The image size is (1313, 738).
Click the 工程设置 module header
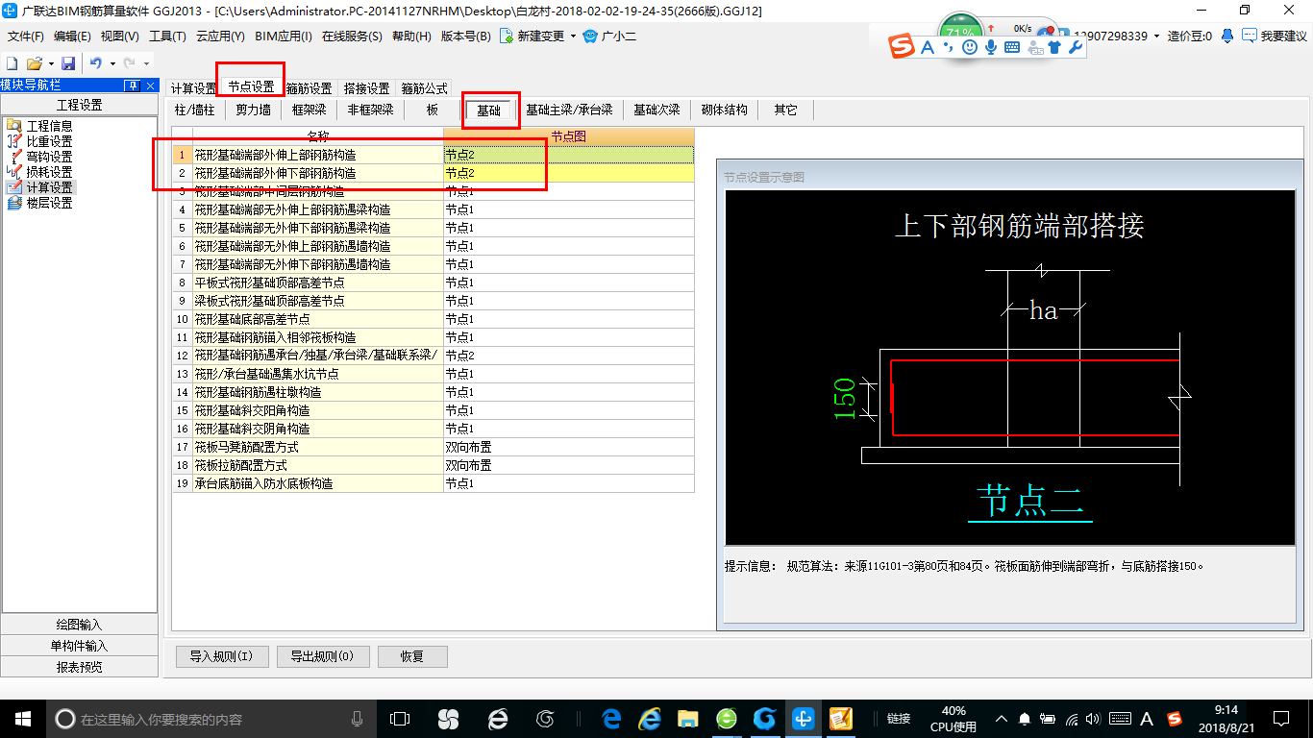[x=79, y=105]
